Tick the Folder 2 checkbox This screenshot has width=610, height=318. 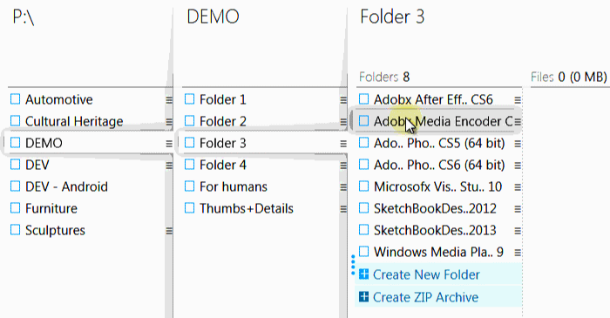coord(189,121)
